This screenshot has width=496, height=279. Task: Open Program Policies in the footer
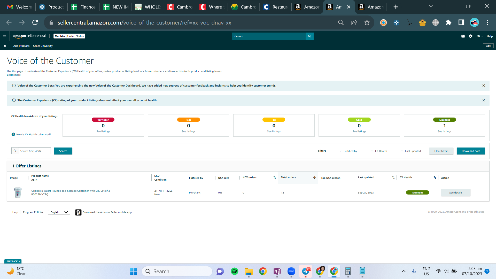coord(33,212)
